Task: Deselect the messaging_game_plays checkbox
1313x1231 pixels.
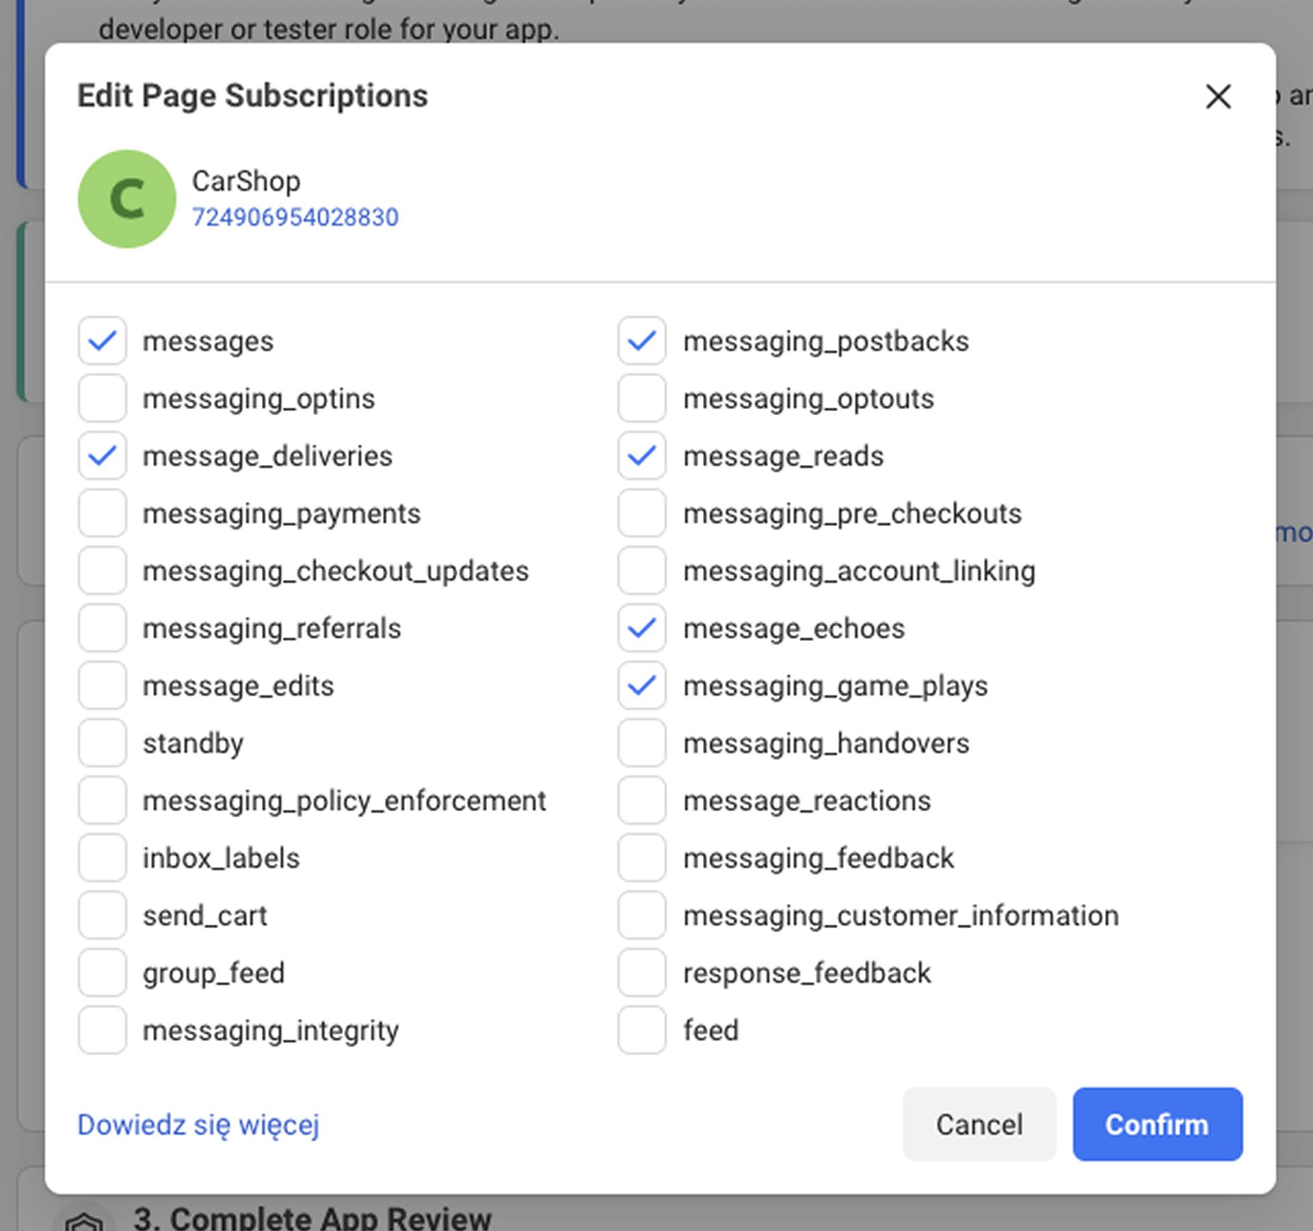Action: [x=642, y=685]
